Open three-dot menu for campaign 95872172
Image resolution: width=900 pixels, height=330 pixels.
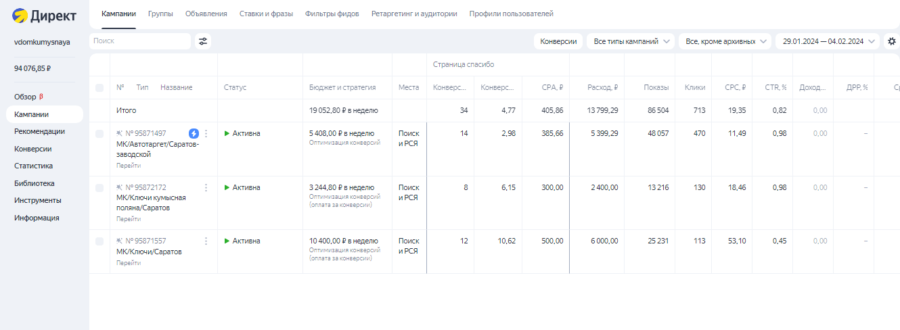click(x=206, y=187)
